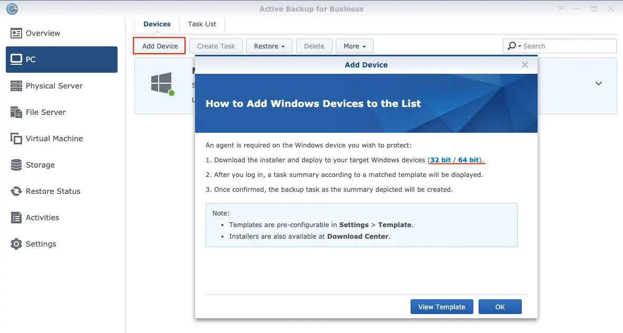Click the Activities list icon
This screenshot has height=333, width=623.
[16, 218]
